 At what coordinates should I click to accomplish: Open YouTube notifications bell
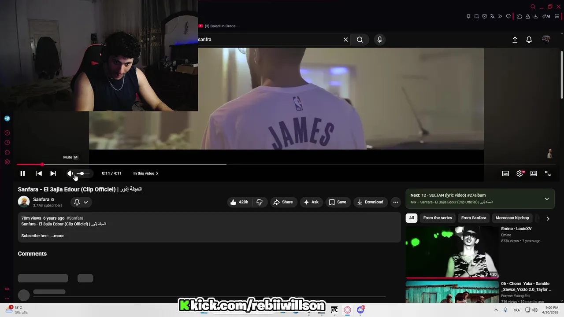click(x=529, y=40)
